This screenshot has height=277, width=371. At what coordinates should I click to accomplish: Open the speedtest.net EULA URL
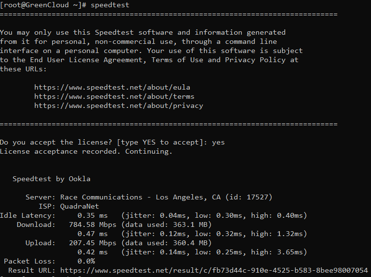112,87
